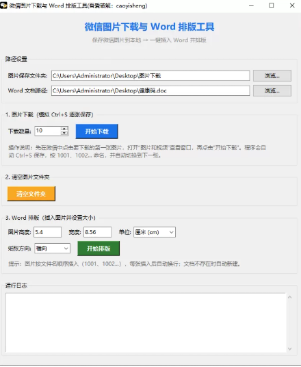Click the 纸张方向 label
The width and height of the screenshot is (301, 367).
20,249
